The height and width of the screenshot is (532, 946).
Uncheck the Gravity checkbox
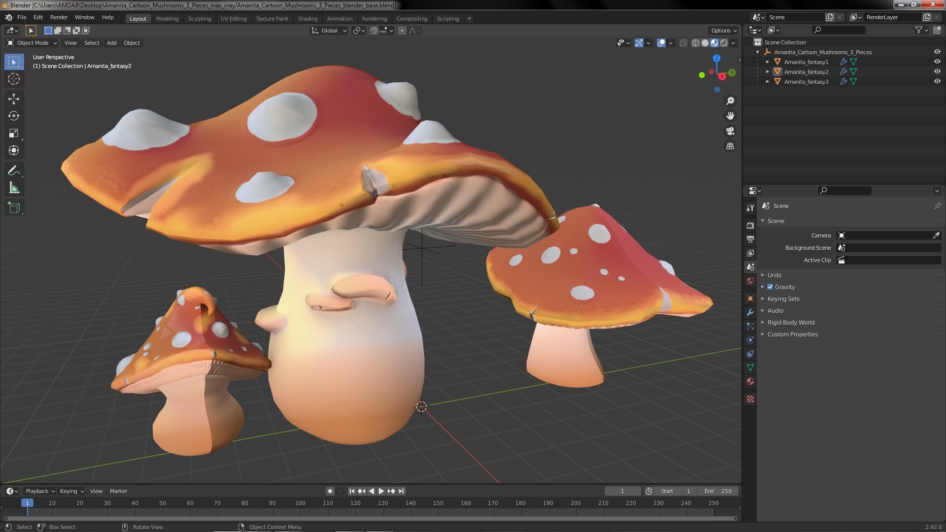770,287
